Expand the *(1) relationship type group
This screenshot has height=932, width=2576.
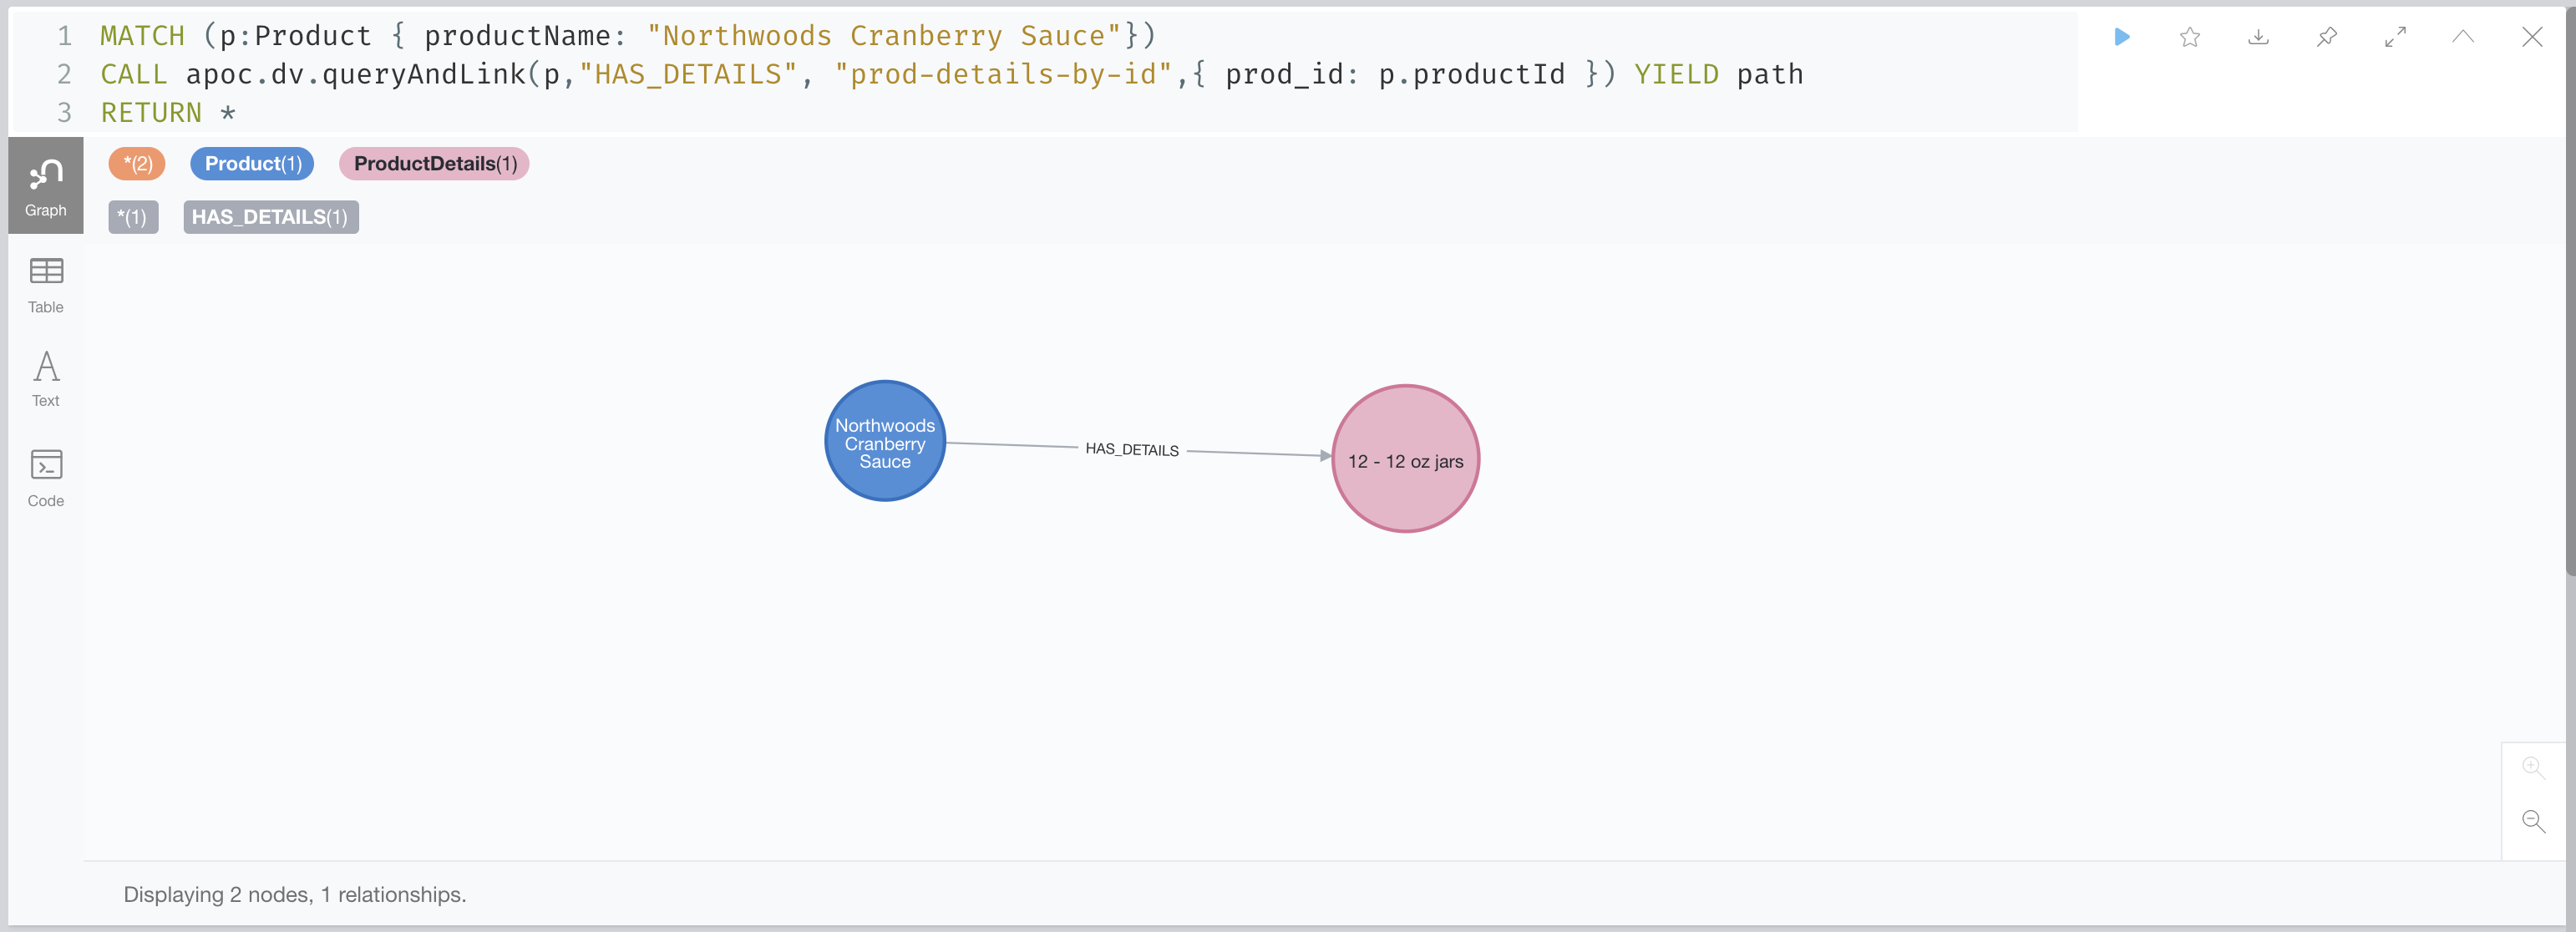point(133,215)
